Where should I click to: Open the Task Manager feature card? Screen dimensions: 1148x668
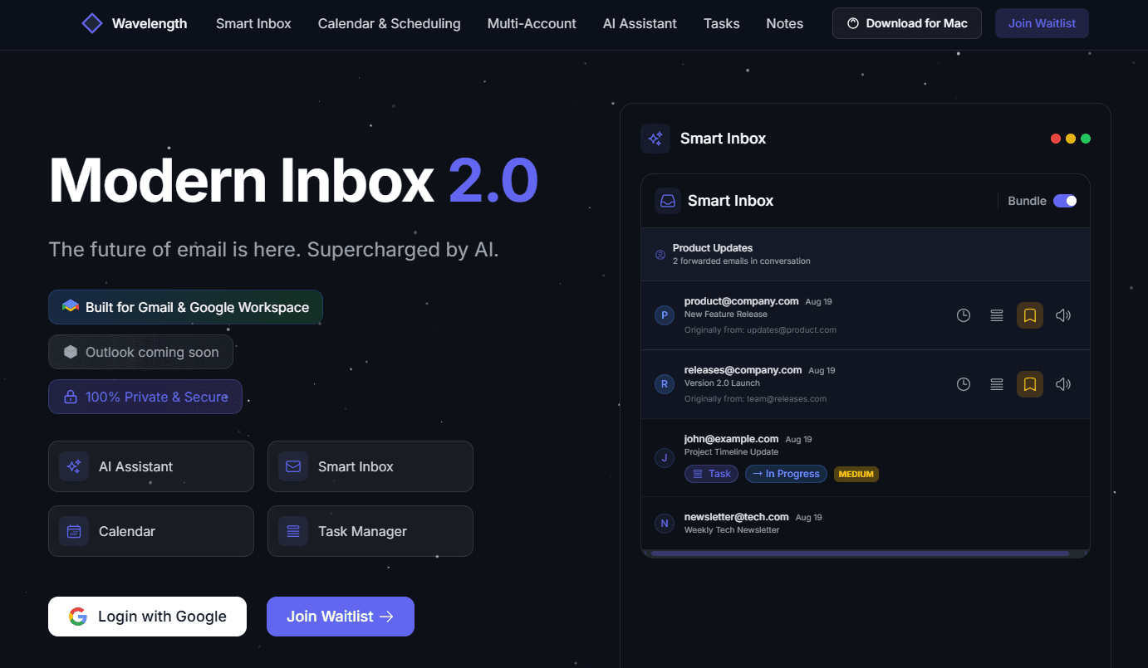370,531
